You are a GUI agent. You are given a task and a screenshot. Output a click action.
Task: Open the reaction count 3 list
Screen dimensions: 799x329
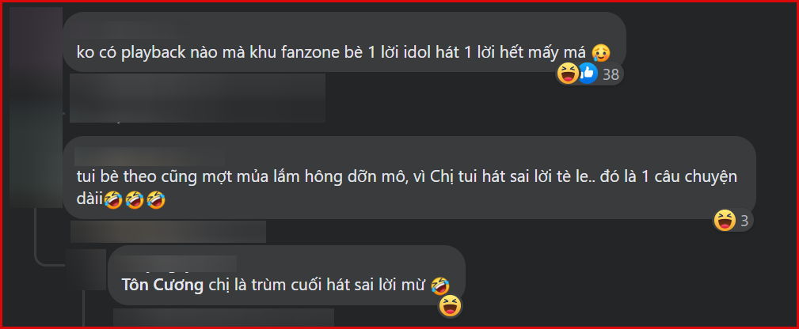pos(744,221)
